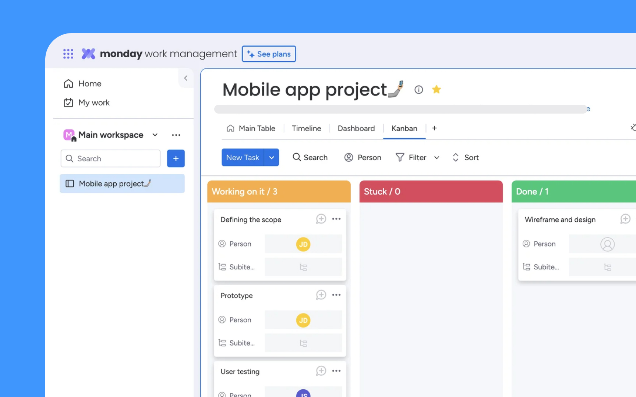This screenshot has width=636, height=397.
Task: Expand the Filter dropdown chevron
Action: click(437, 157)
